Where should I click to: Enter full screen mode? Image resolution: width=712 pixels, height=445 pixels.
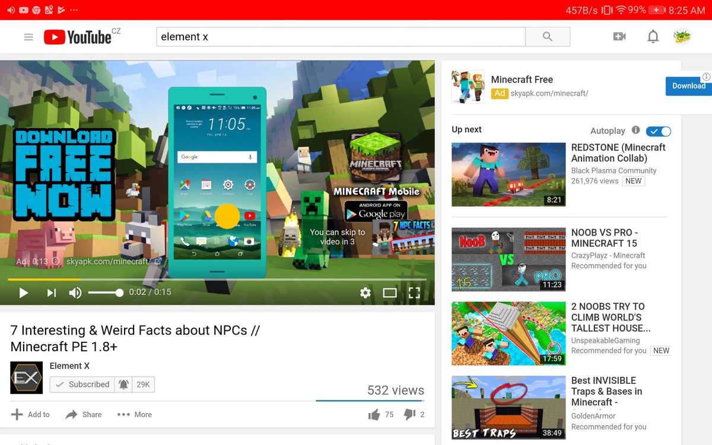point(414,293)
